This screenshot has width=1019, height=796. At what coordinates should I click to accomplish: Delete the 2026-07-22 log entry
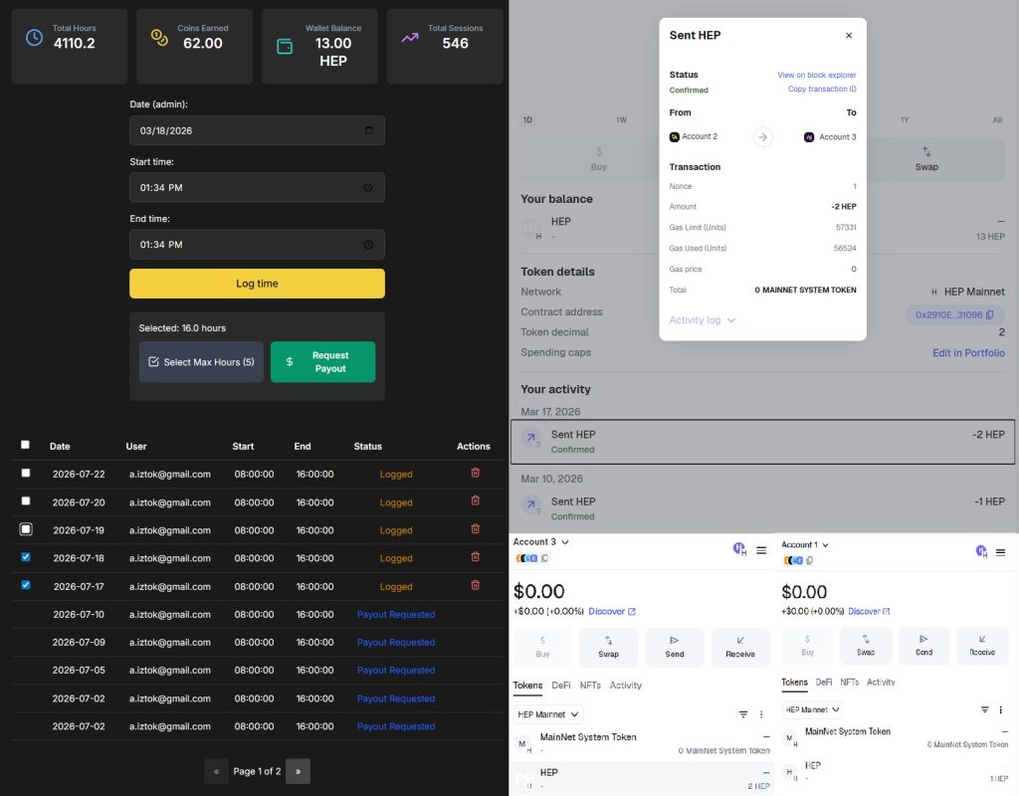[x=475, y=474]
